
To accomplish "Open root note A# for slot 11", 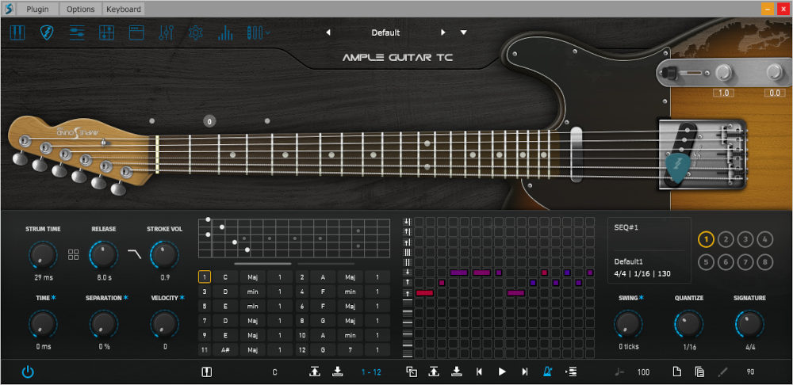I will [225, 350].
